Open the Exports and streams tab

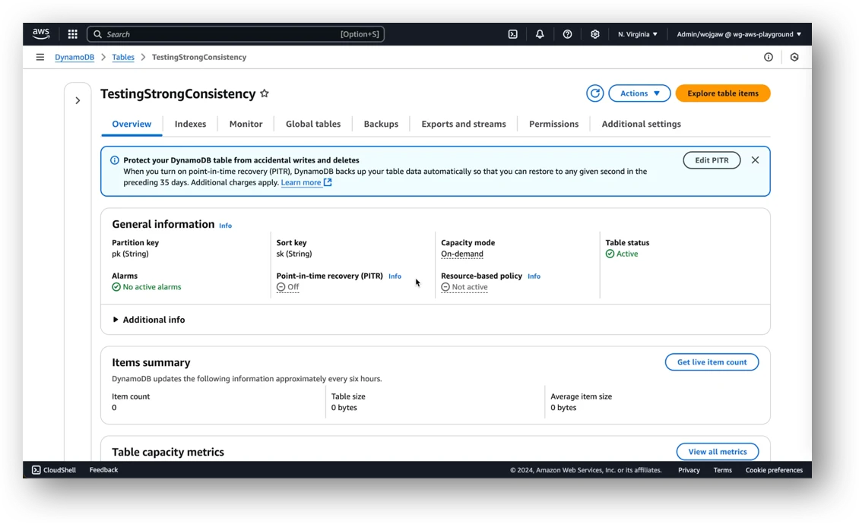point(464,124)
